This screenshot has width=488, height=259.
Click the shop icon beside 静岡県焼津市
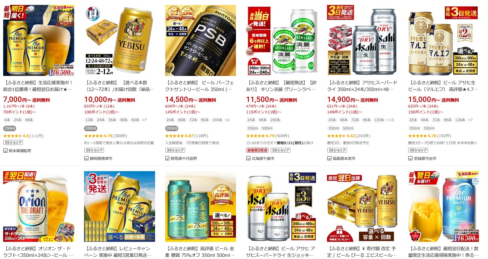coord(86,158)
